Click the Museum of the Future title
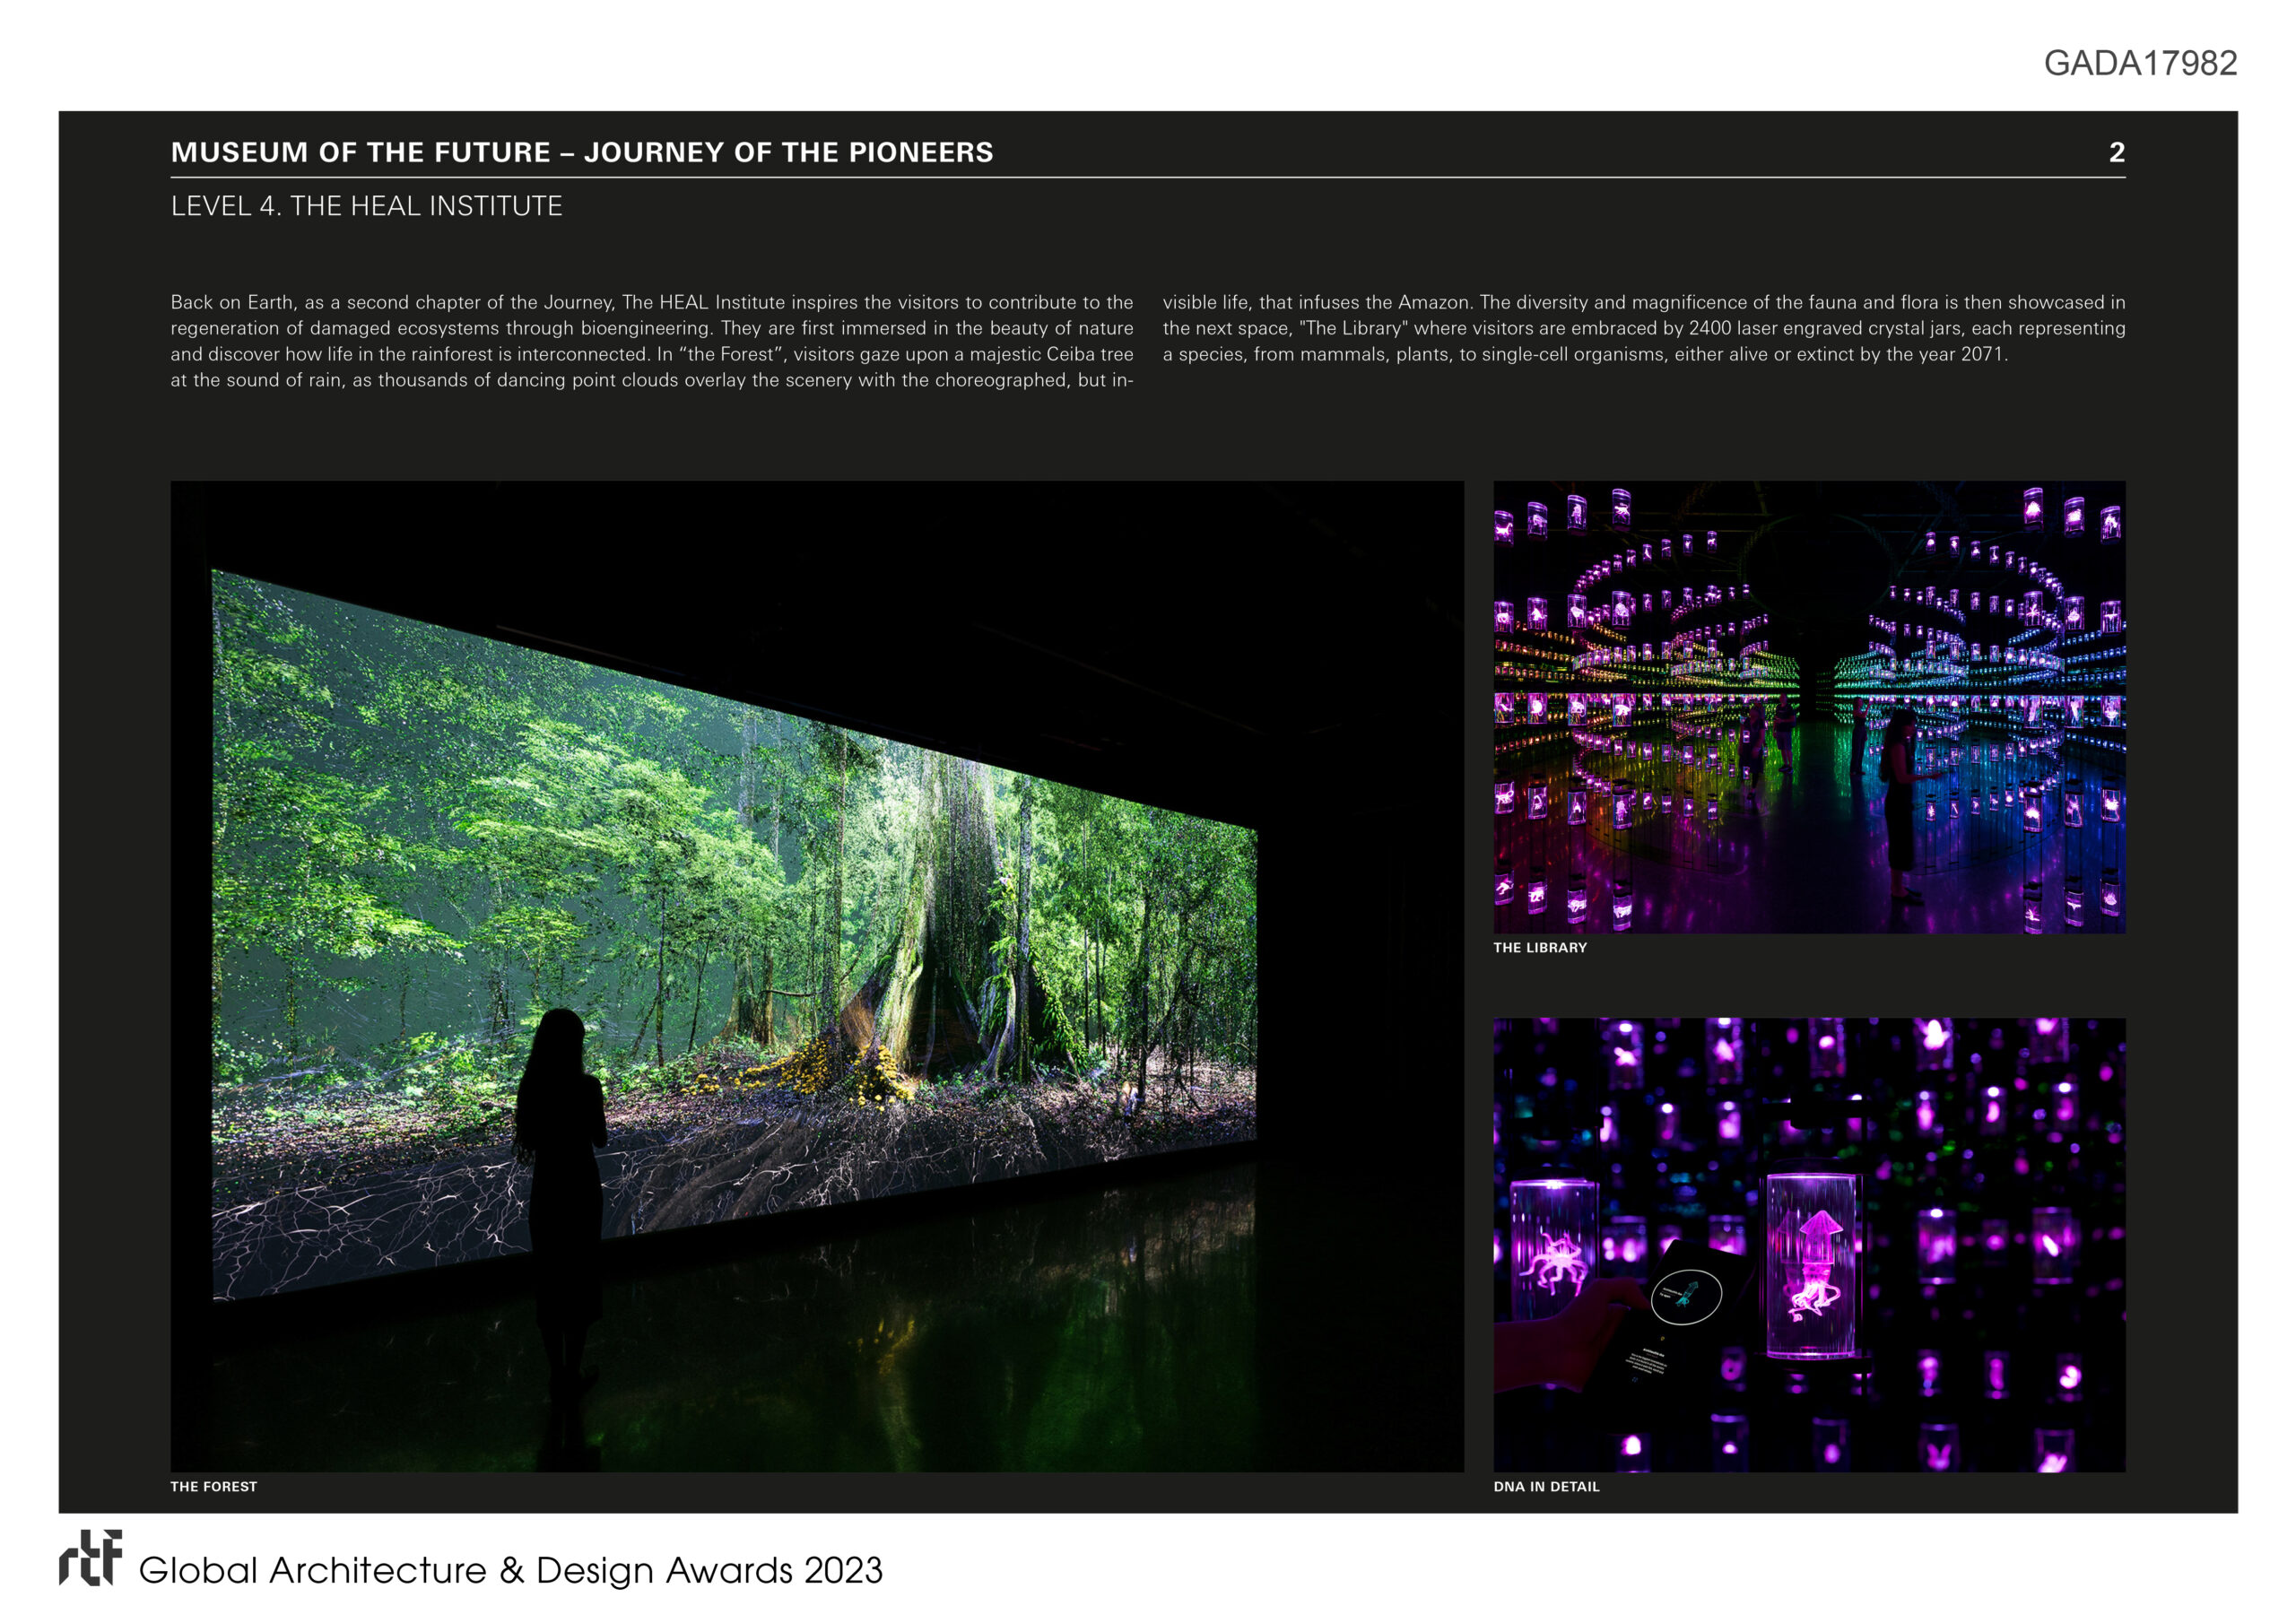The width and height of the screenshot is (2296, 1623). coord(581,152)
